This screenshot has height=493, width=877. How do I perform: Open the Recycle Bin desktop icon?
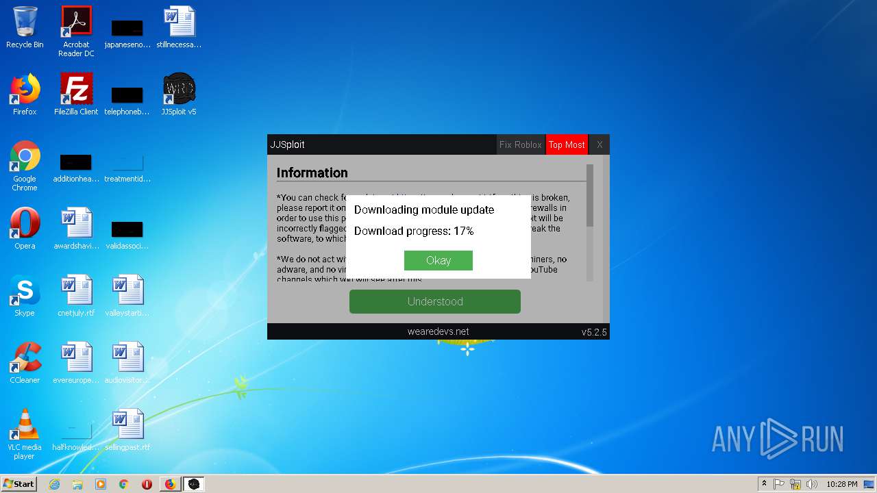point(25,27)
